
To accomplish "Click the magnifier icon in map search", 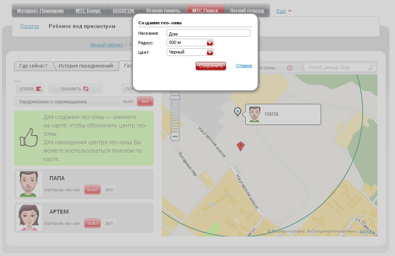I will 371,67.
